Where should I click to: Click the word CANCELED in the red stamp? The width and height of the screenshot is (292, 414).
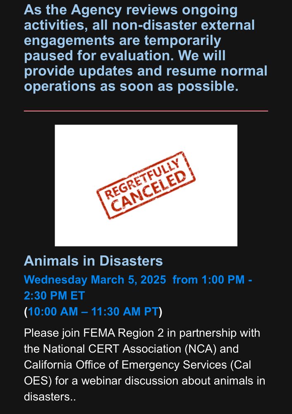[x=149, y=190]
